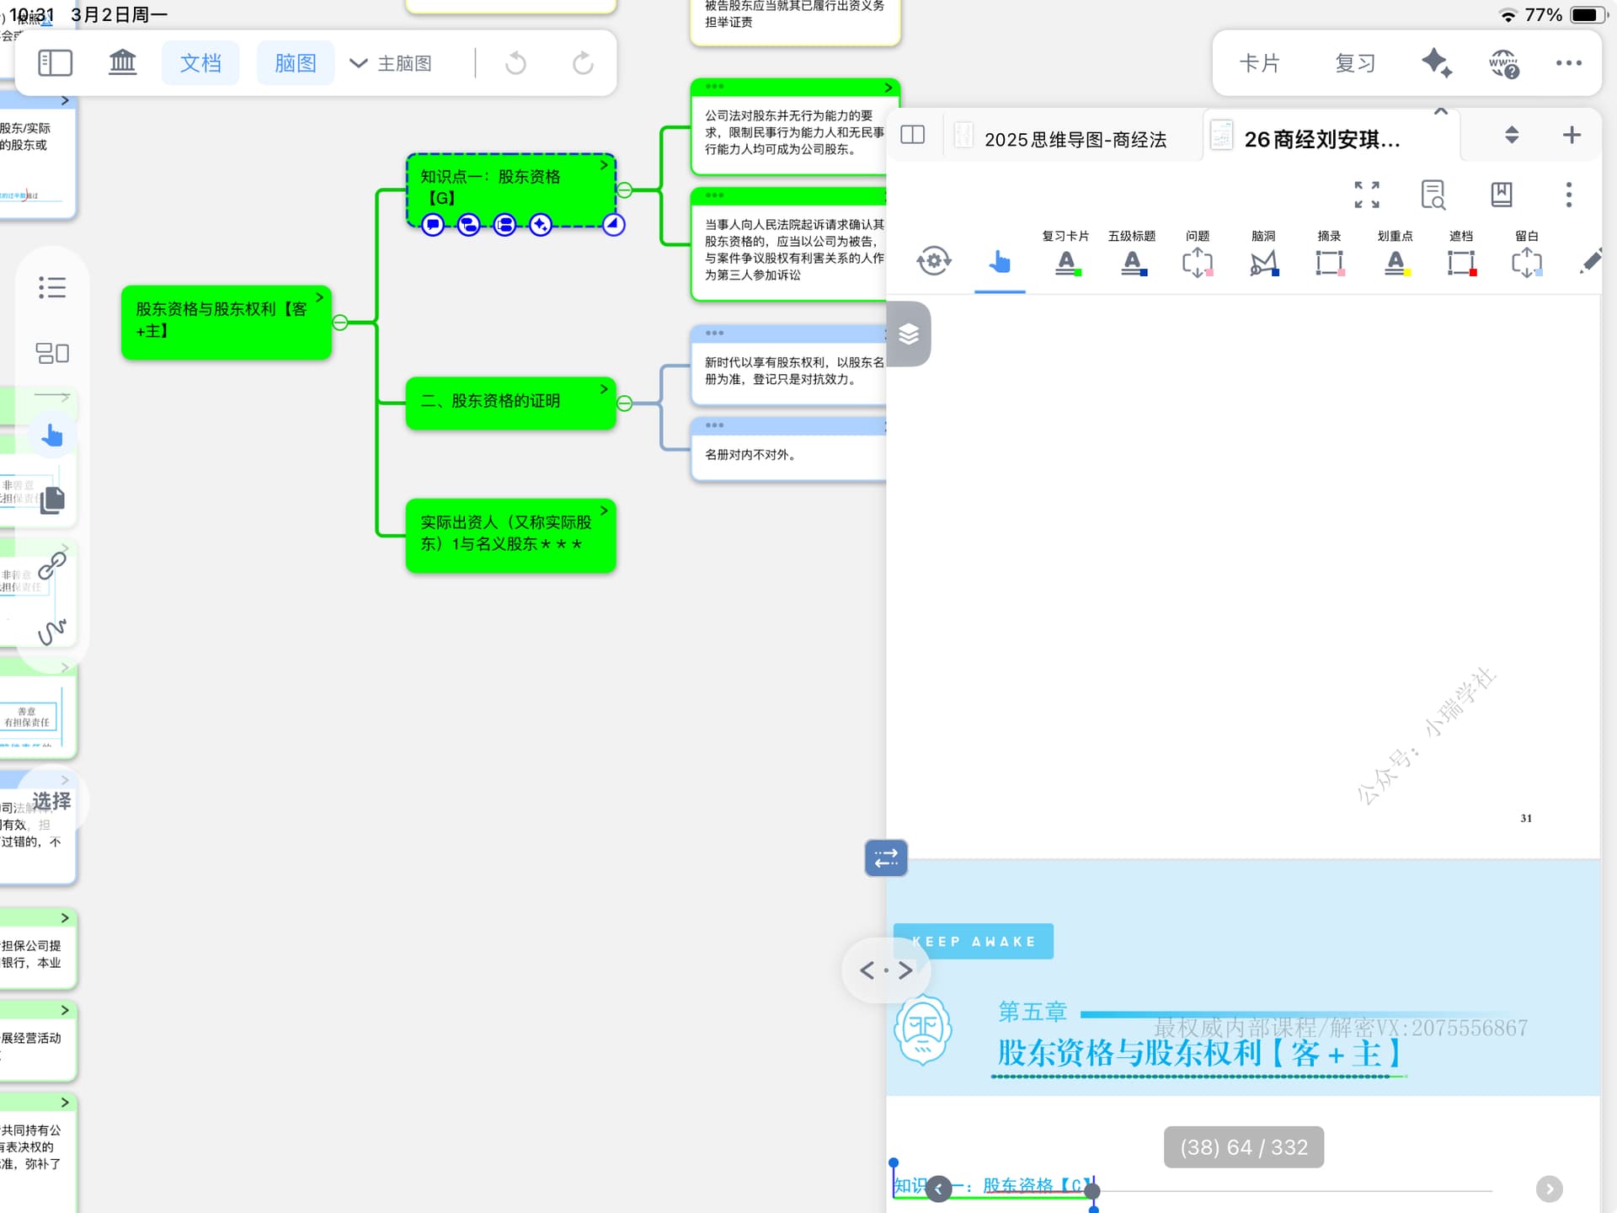Screen dimensions: 1617x1213
Task: Open the 卡片 tab
Action: click(1259, 63)
